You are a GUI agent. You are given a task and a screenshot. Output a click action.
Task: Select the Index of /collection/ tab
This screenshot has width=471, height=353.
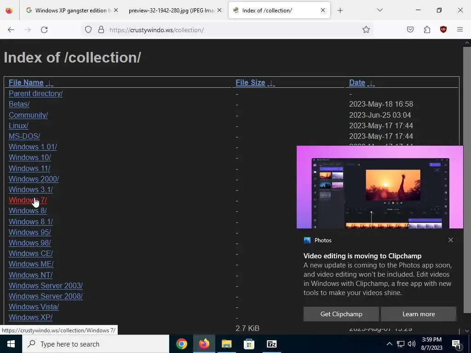click(279, 11)
